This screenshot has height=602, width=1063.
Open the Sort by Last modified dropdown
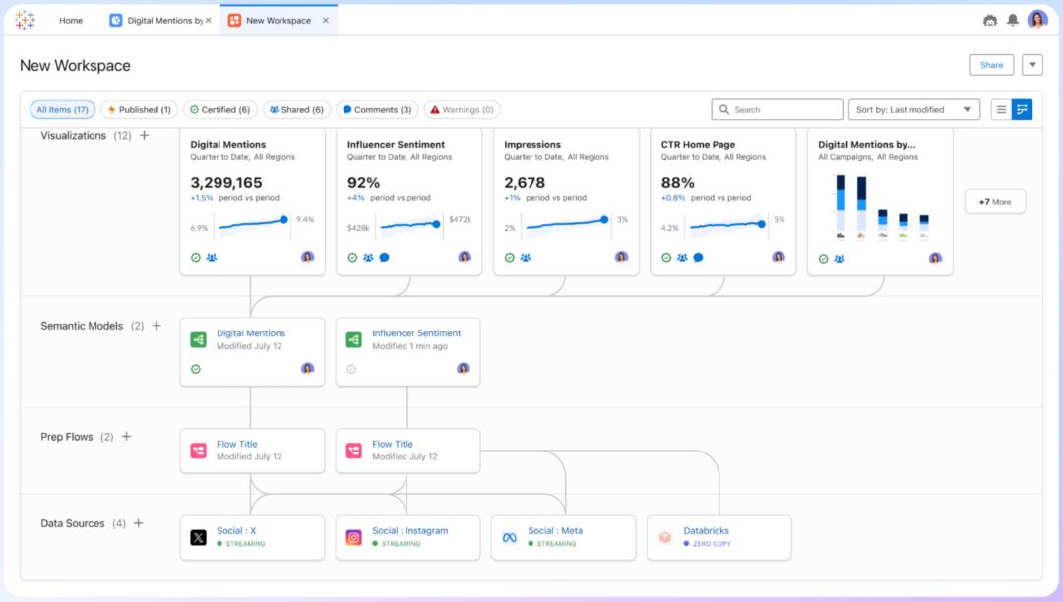click(914, 110)
